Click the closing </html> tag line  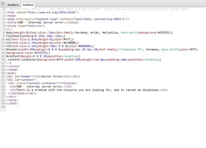pyautogui.click(x=12, y=104)
